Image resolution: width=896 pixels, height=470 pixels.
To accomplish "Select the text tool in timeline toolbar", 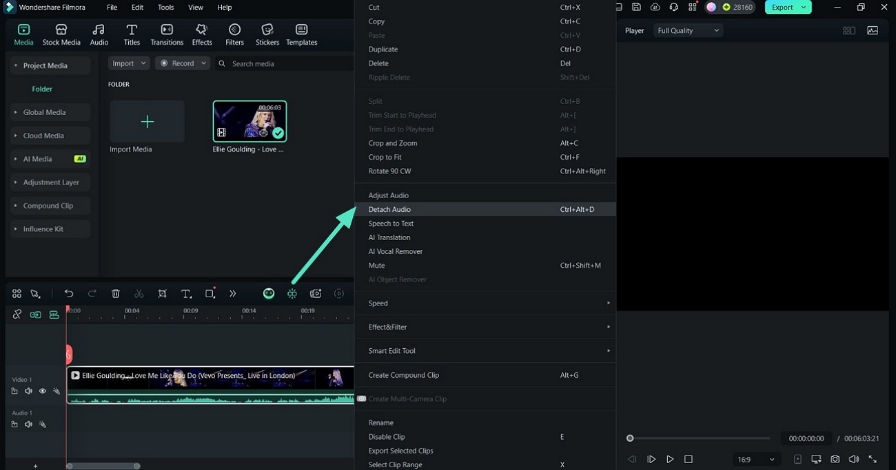I will tap(186, 294).
